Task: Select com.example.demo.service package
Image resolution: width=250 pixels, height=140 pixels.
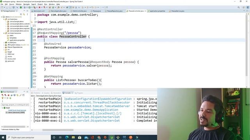Action: (18, 31)
